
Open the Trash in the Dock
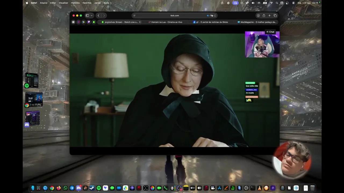pyautogui.click(x=312, y=188)
